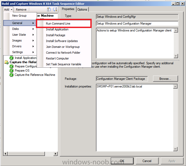The height and width of the screenshot is (166, 186).
Task: Click the Name field Setup Windows and Configuration Manager
Action: point(137,24)
